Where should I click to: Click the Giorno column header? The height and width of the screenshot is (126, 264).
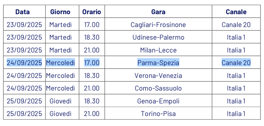pos(60,12)
